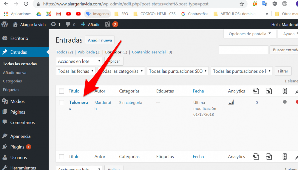Filter by Publicada posts
This screenshot has width=298, height=170.
pyautogui.click(x=86, y=52)
